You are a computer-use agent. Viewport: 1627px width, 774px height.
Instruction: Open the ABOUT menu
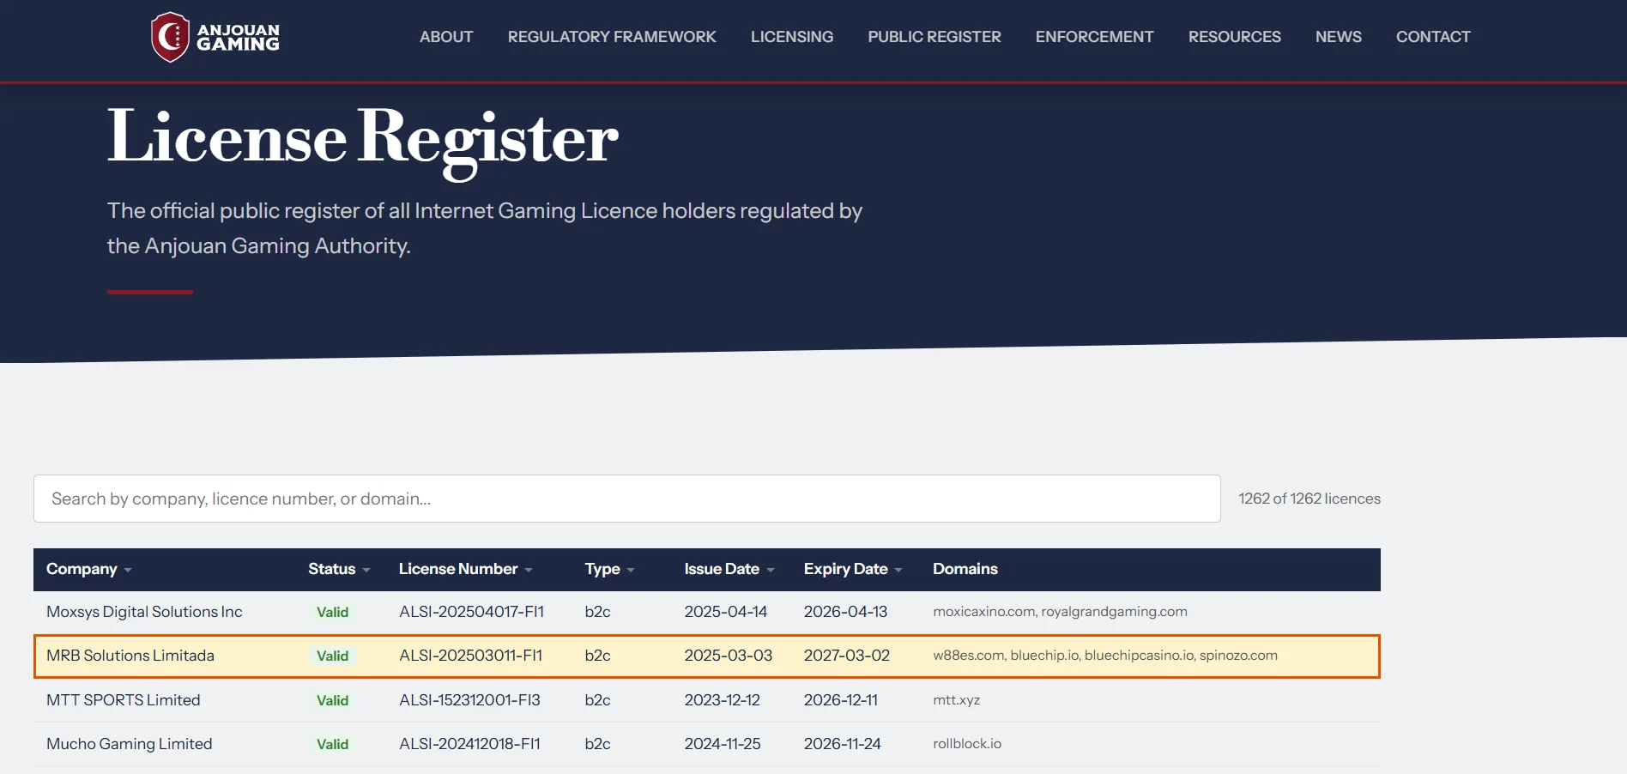click(446, 37)
